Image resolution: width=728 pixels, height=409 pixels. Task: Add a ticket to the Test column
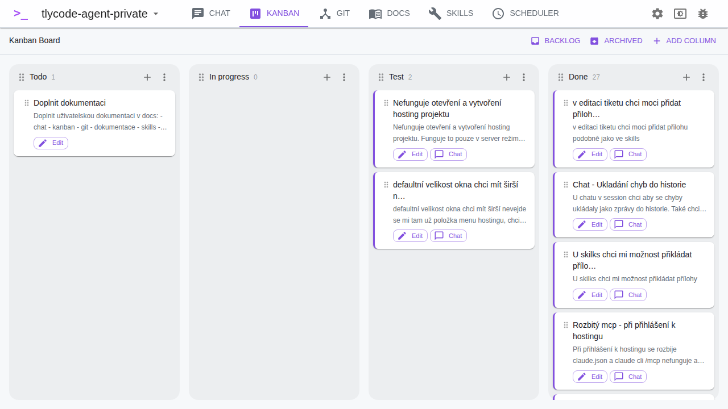tap(507, 77)
